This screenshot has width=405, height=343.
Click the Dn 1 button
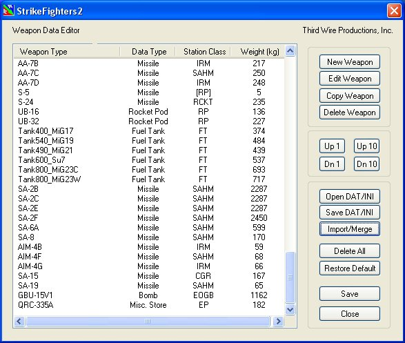(x=332, y=164)
